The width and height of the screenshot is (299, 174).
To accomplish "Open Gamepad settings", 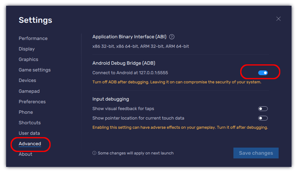I will point(29,91).
